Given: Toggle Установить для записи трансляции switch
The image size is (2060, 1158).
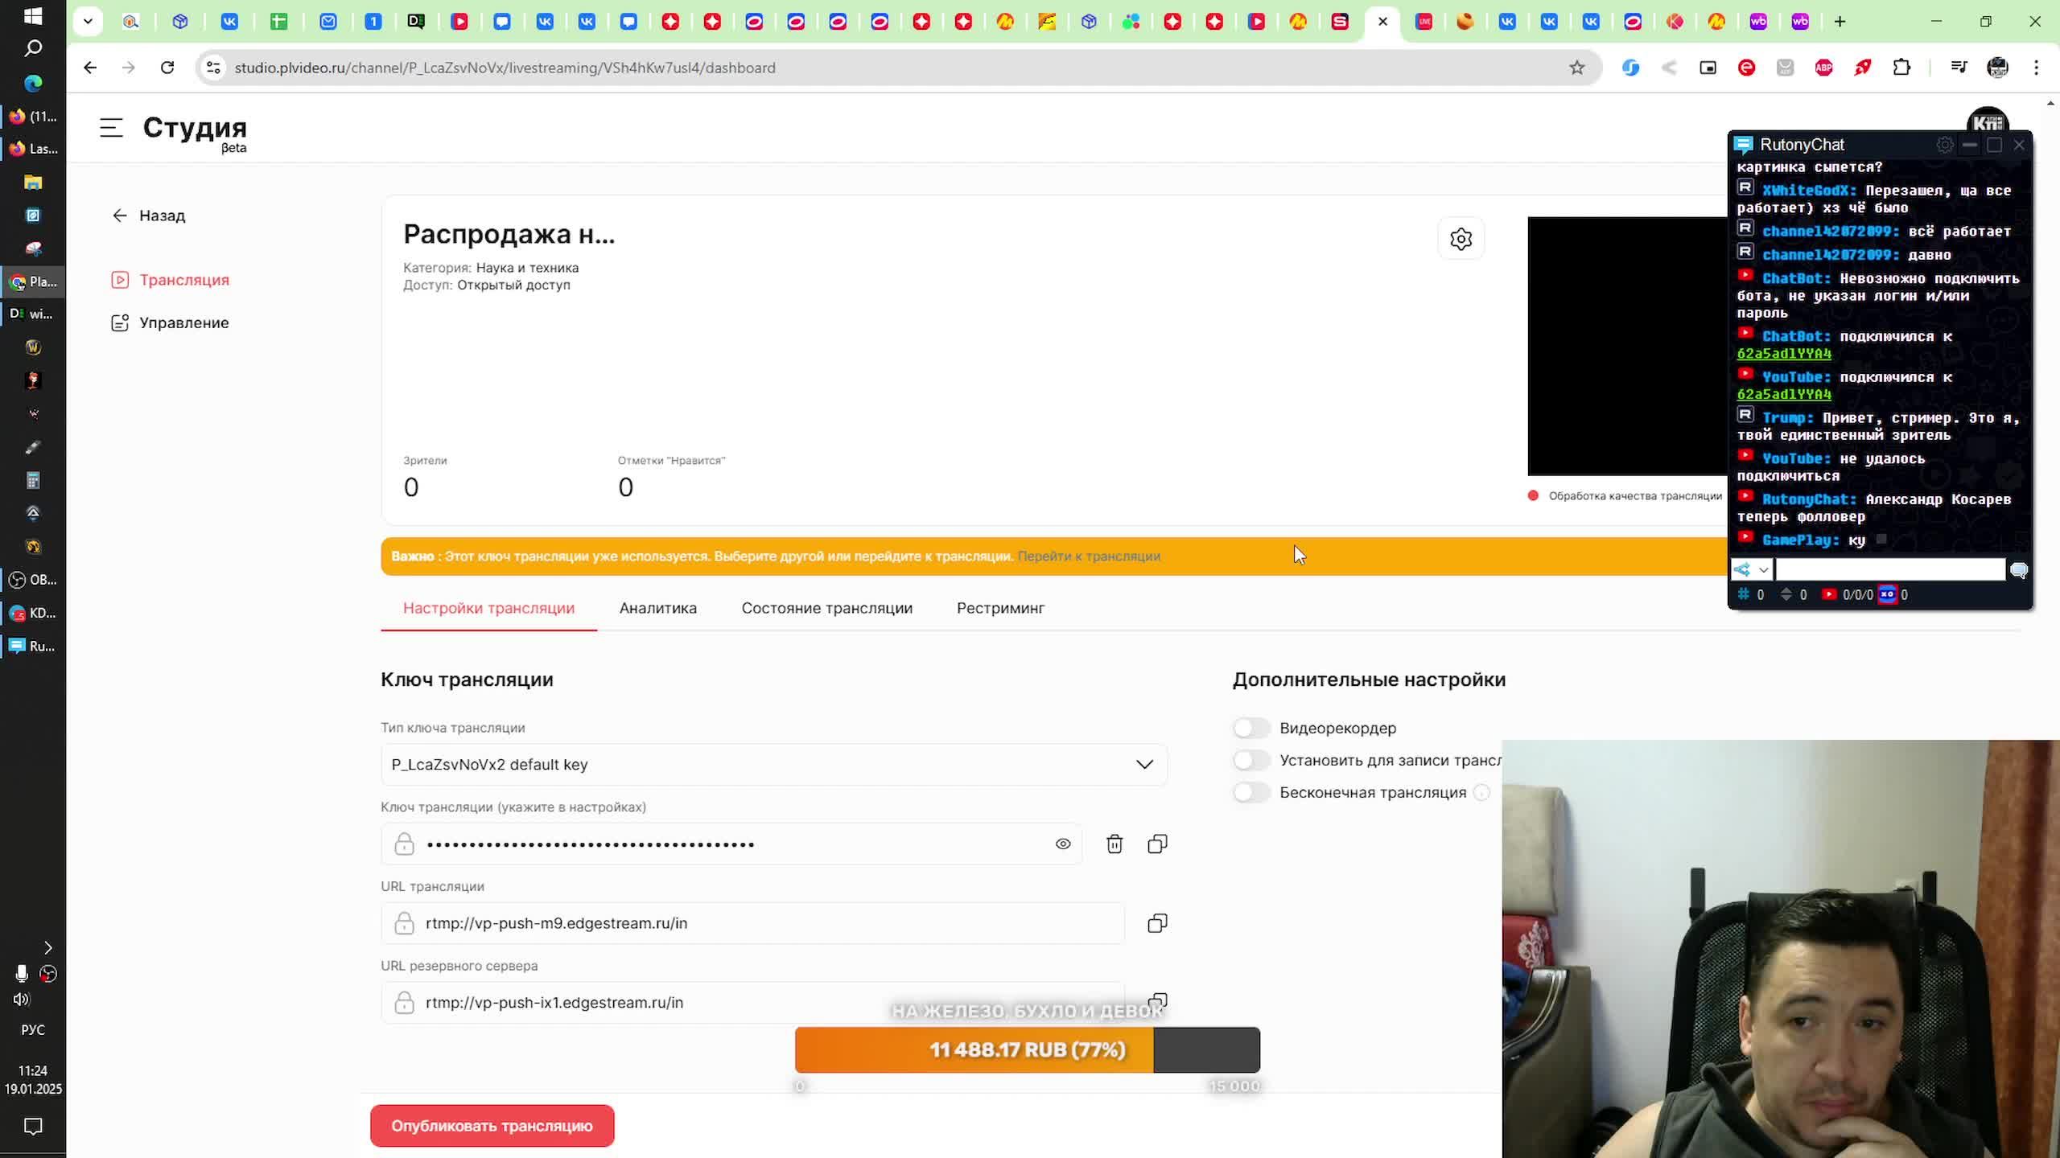Looking at the screenshot, I should click(x=1251, y=760).
